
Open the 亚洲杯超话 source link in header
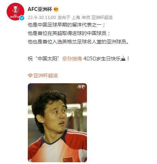coord(102,18)
